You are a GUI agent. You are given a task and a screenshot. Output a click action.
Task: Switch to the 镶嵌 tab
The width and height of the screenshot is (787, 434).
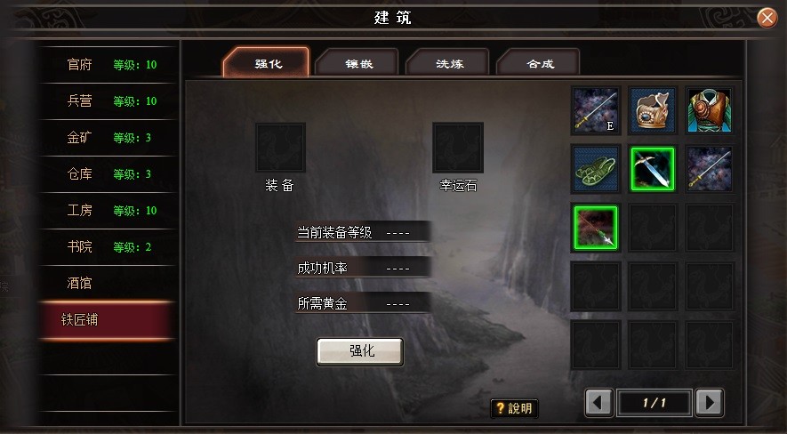point(358,63)
